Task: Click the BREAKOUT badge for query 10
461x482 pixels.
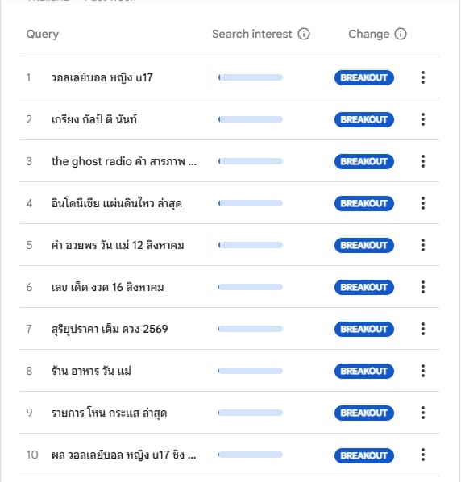Action: (x=363, y=455)
